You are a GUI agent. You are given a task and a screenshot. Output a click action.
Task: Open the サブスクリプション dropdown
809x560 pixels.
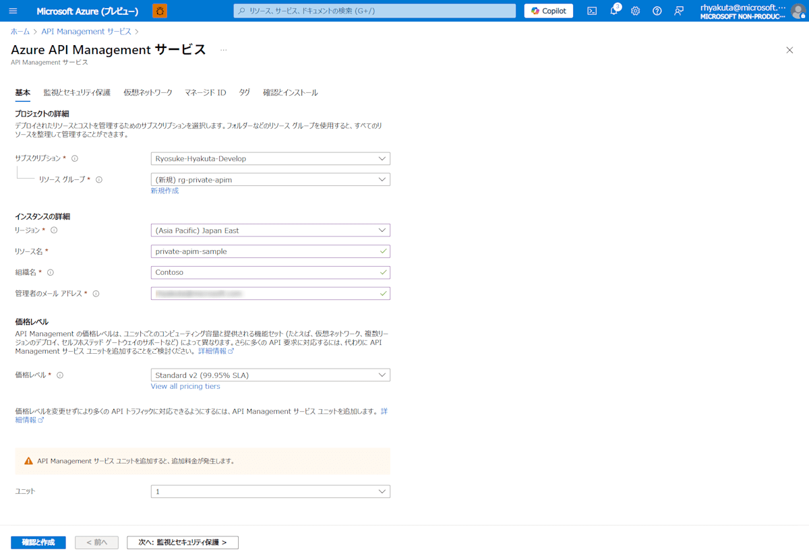(270, 159)
